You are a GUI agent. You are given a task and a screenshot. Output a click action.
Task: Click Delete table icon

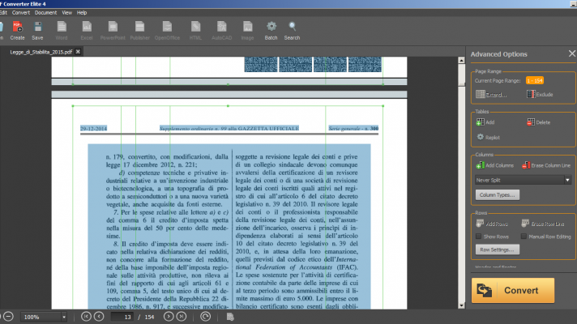point(531,122)
